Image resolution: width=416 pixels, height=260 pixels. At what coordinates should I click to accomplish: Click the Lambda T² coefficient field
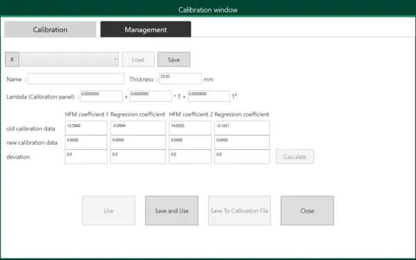pyautogui.click(x=209, y=96)
